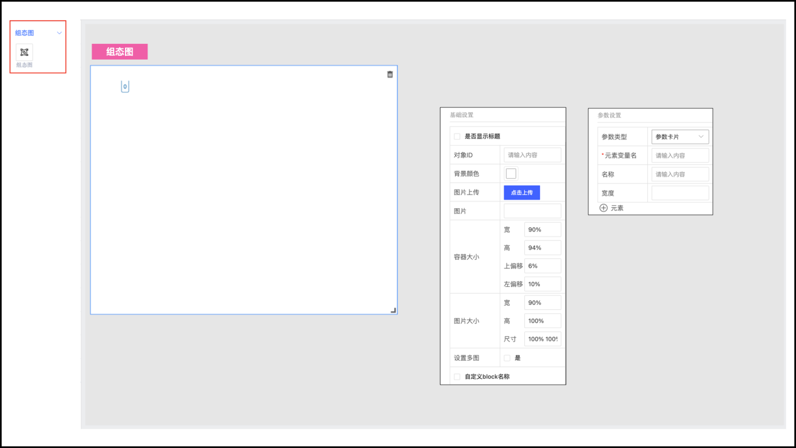Click the 容器大小 左偏移 field
The image size is (796, 448).
pos(542,284)
